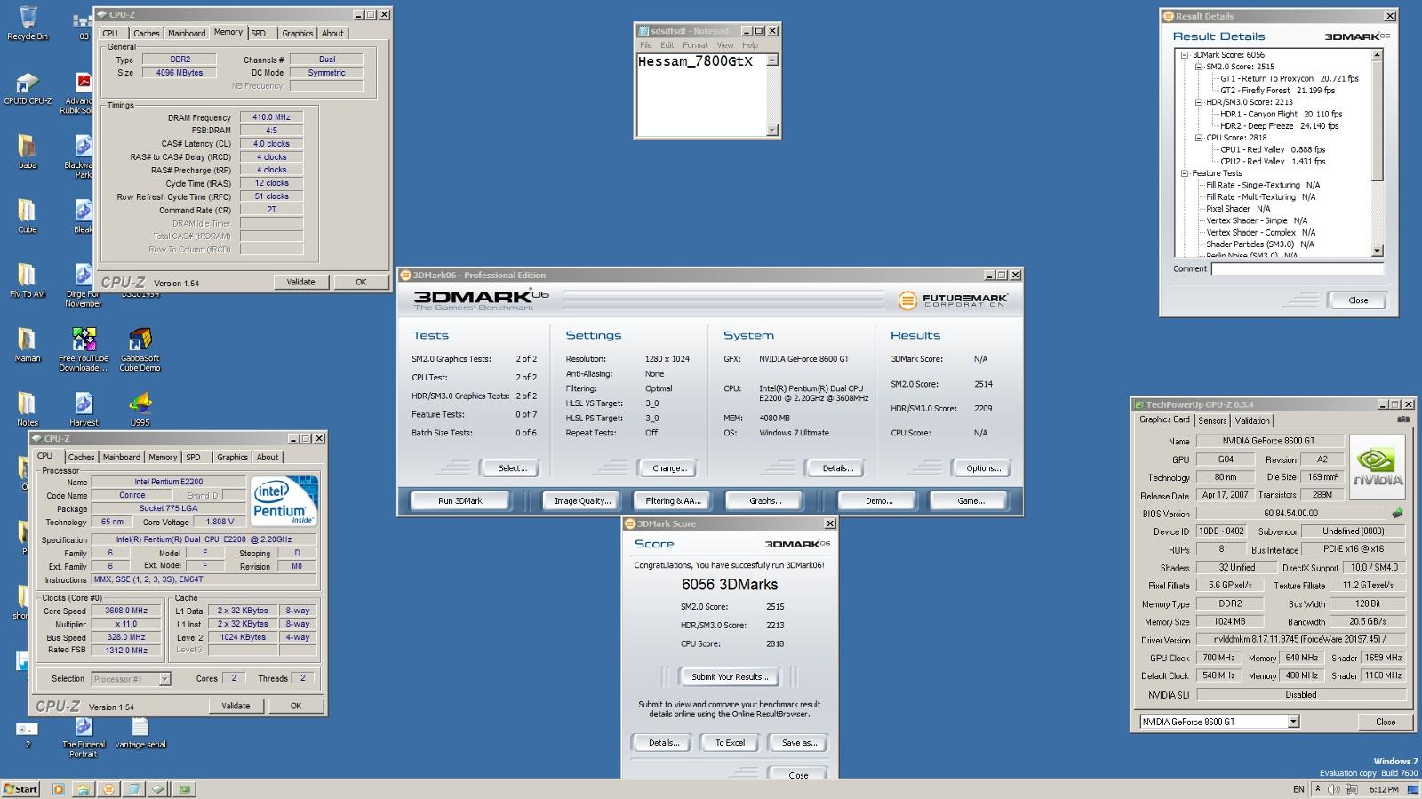Open the Processor selection dropdown in CPU-Z

pos(164,679)
